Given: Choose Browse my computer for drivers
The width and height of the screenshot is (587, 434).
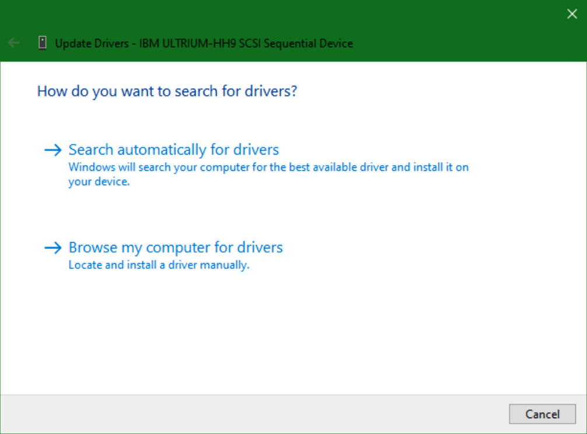Looking at the screenshot, I should click(176, 247).
